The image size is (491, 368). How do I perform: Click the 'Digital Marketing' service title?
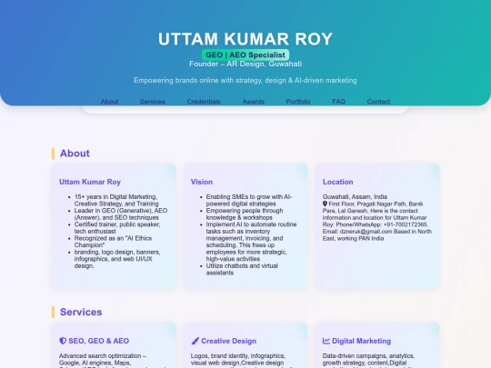tap(361, 341)
